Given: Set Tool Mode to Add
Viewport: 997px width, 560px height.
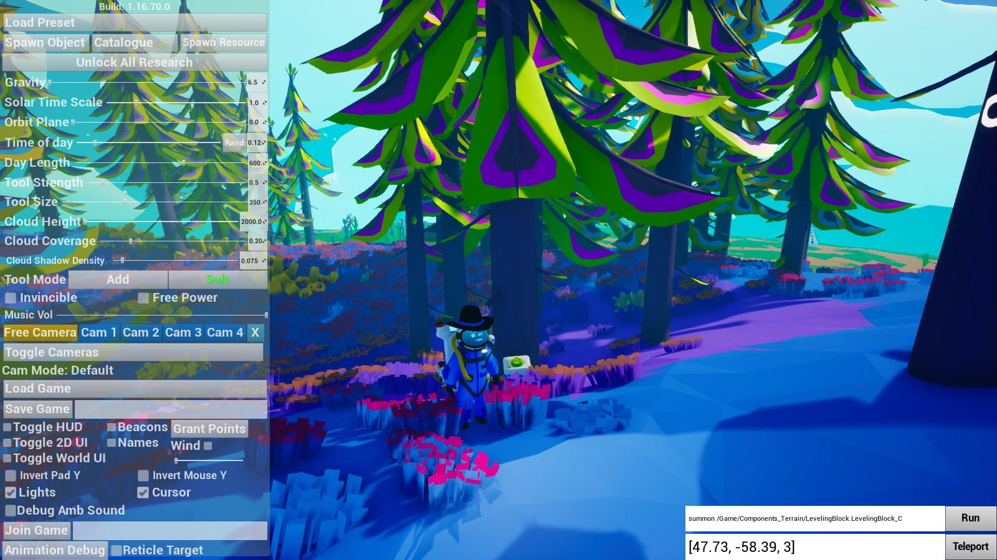Looking at the screenshot, I should (118, 279).
